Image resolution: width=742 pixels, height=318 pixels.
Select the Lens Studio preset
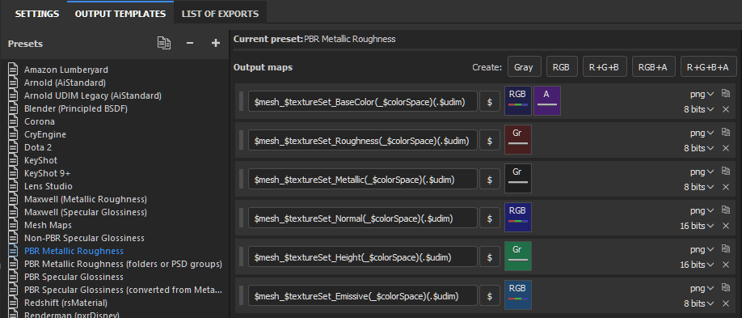coord(48,186)
